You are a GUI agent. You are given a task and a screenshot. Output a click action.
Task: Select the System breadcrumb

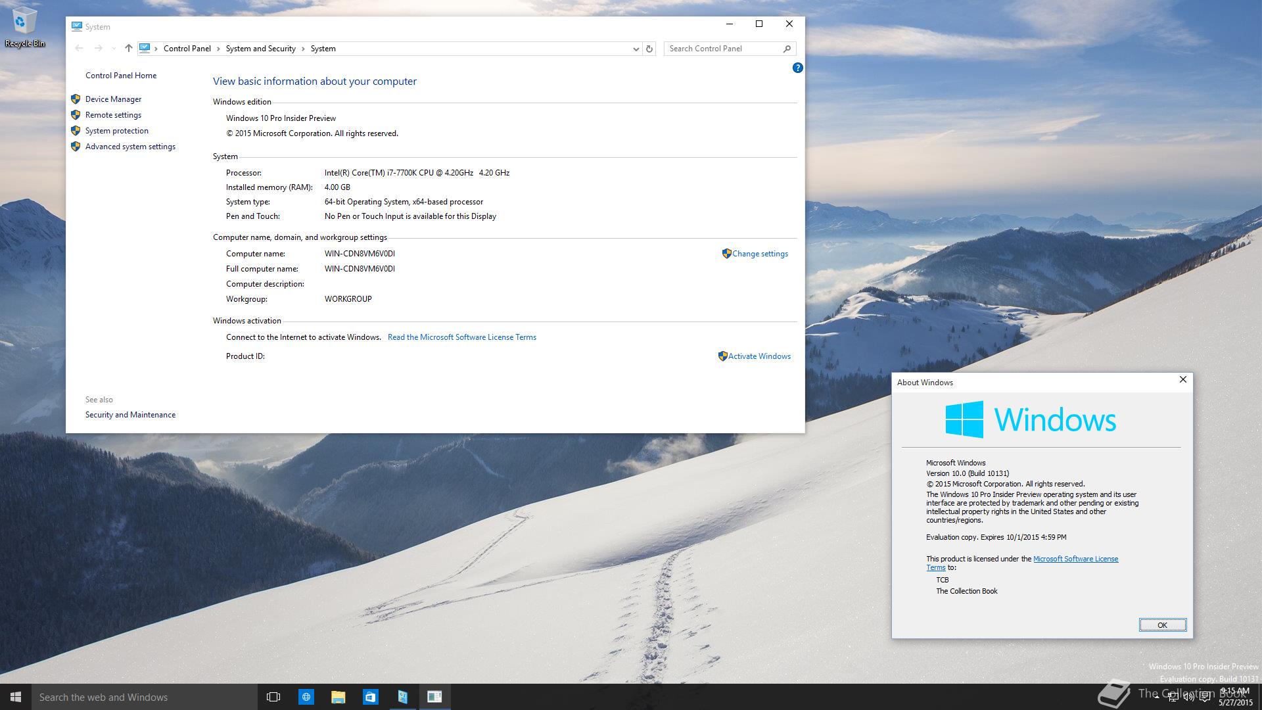coord(323,49)
